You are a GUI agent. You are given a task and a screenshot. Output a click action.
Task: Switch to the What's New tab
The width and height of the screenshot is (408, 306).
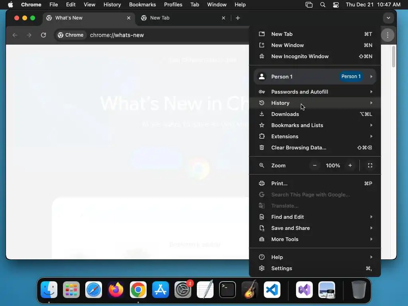[x=88, y=18]
